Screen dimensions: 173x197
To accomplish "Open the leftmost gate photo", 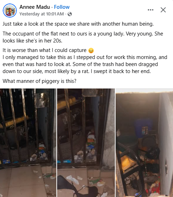I will 28,143.
